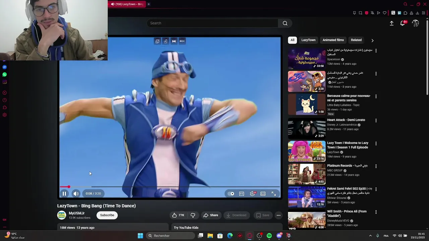Select the Related filter chip
Viewport: 429px width, 241px height.
356,40
